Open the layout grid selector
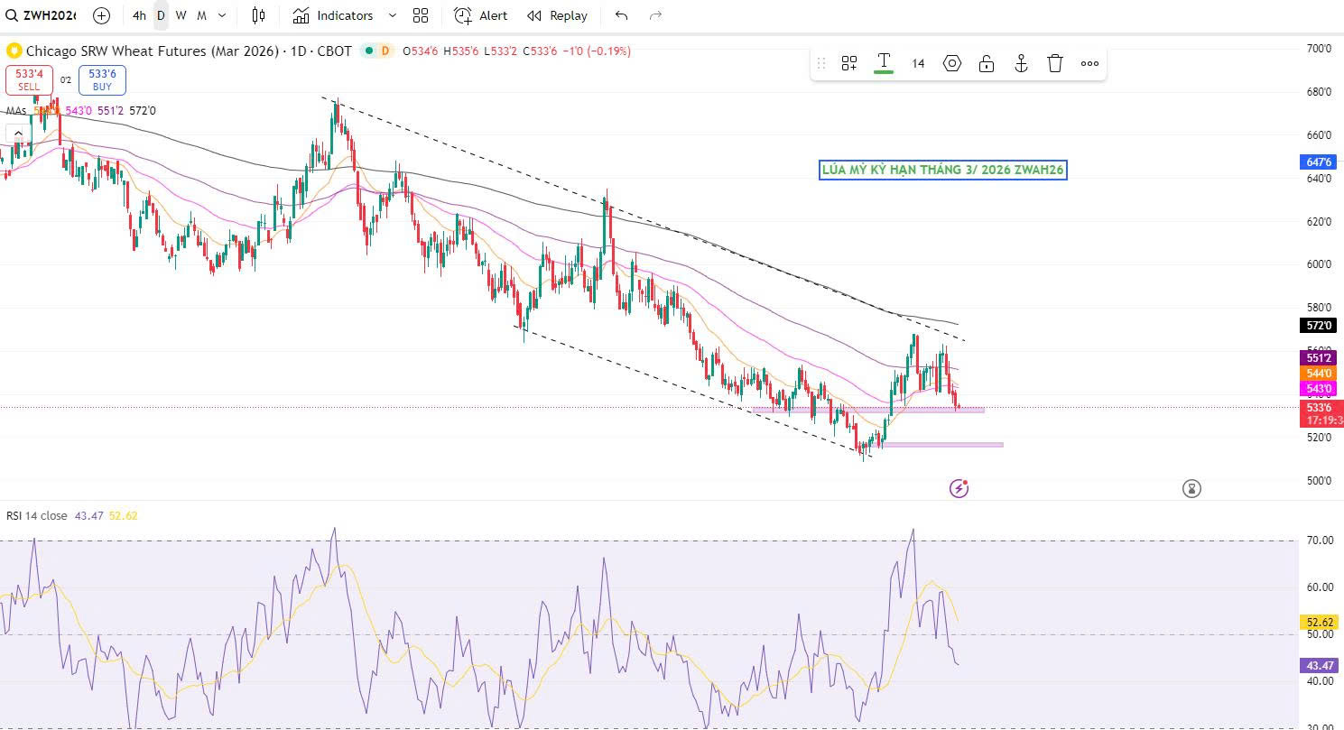 tap(421, 15)
